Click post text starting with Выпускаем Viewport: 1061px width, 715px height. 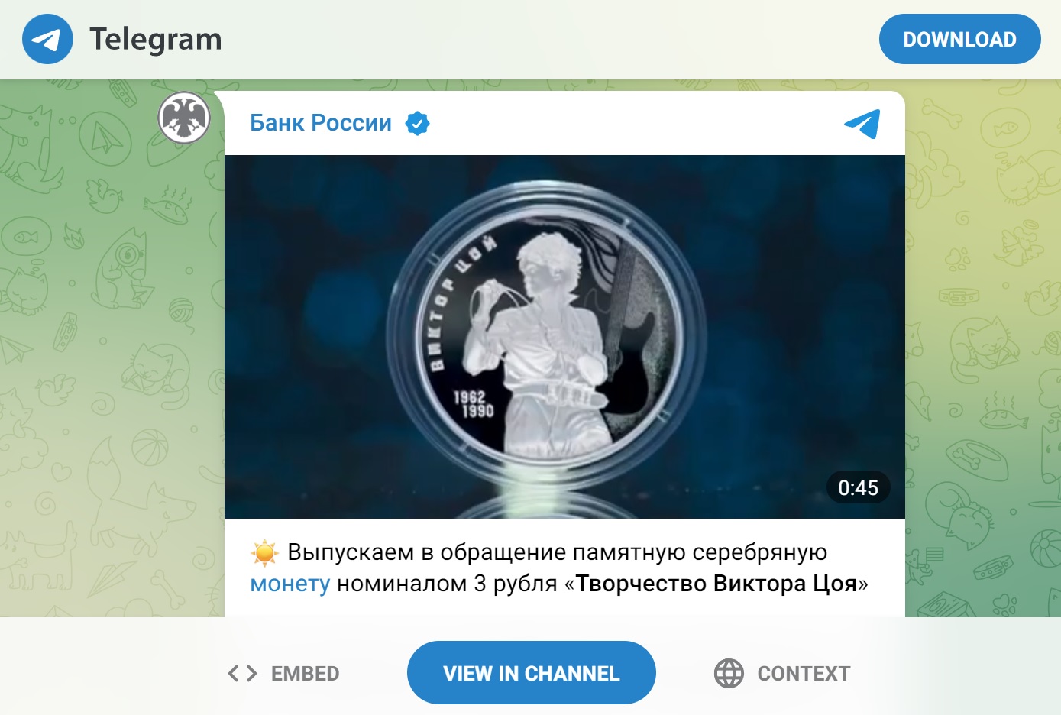pyautogui.click(x=559, y=568)
